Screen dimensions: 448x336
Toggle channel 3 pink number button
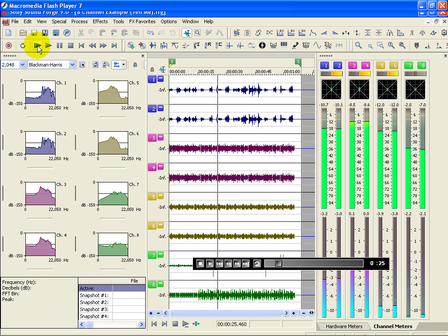[152, 138]
